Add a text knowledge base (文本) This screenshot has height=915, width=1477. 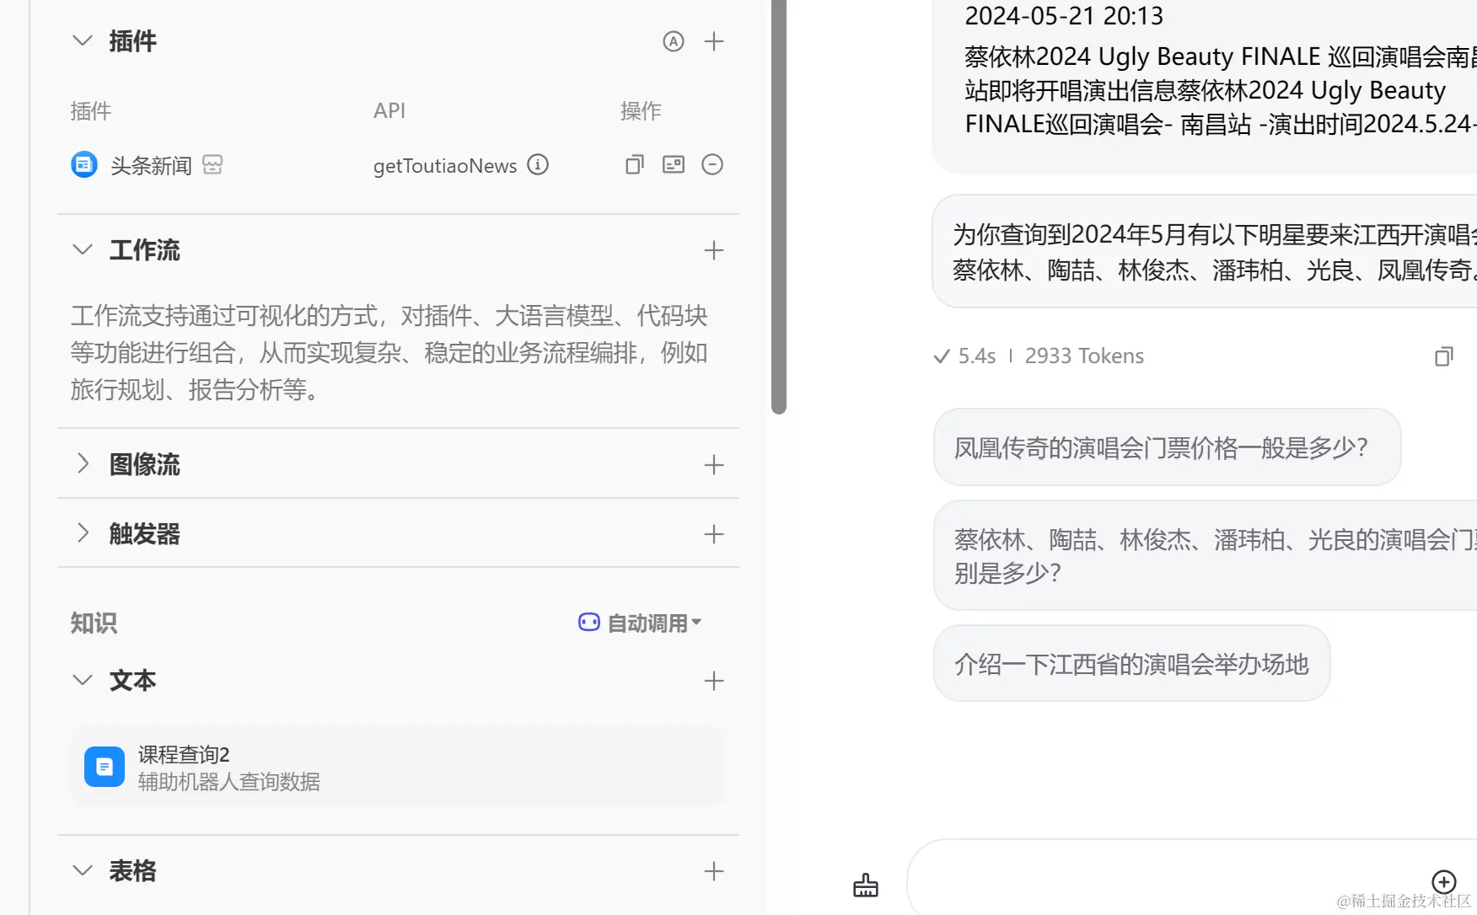click(714, 681)
